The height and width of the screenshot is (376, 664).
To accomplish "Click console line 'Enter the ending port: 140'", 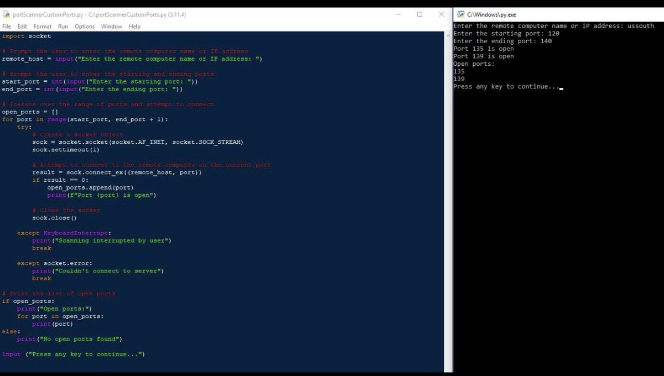I will [x=502, y=41].
